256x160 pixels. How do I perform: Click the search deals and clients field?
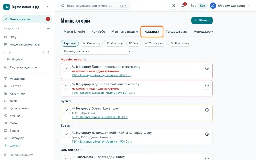click(94, 6)
